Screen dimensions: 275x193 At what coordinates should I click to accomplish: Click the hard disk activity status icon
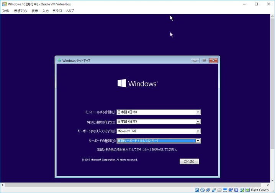tap(197, 190)
